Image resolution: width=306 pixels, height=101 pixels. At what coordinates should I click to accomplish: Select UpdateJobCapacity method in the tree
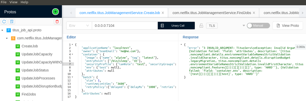point(37,54)
